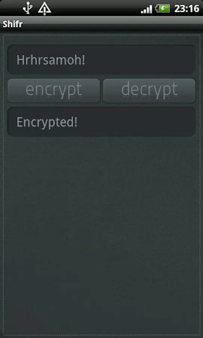
Task: Tap the warning triangle notification icon
Action: 44,9
